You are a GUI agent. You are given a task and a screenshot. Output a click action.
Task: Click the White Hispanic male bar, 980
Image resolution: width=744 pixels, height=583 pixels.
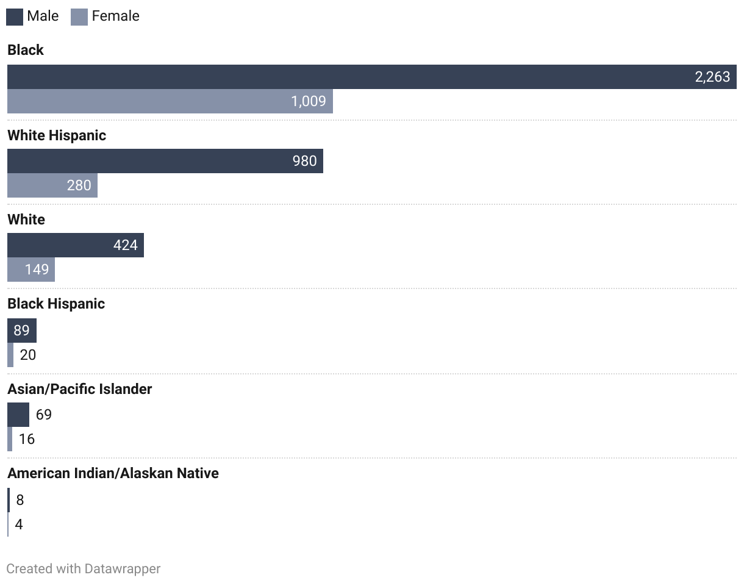[x=165, y=161]
